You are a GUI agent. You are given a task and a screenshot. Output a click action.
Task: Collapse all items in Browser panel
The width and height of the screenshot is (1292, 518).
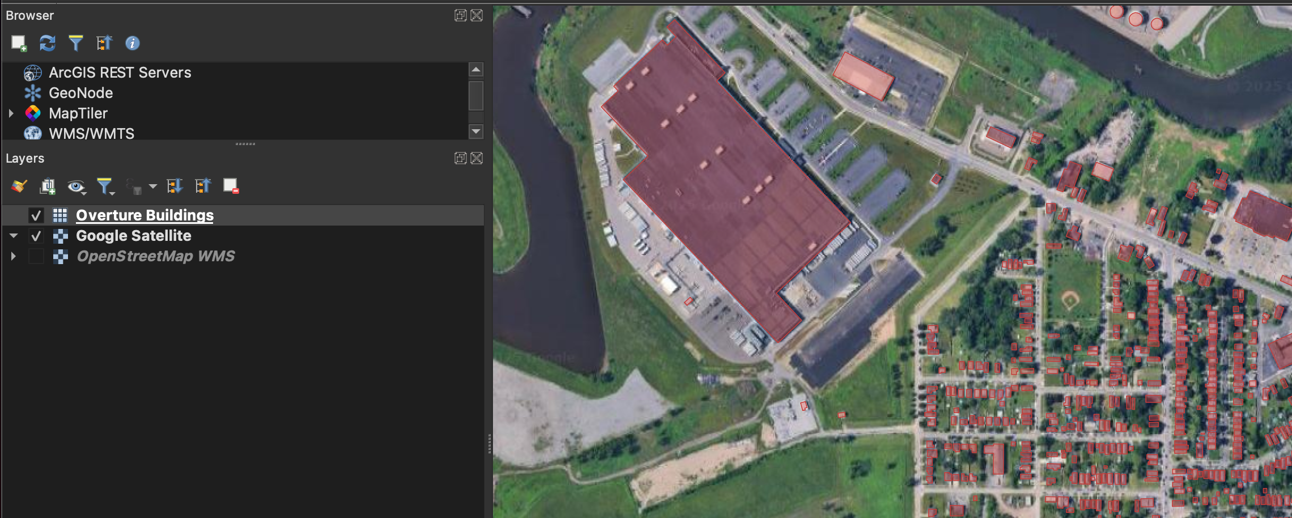(104, 43)
